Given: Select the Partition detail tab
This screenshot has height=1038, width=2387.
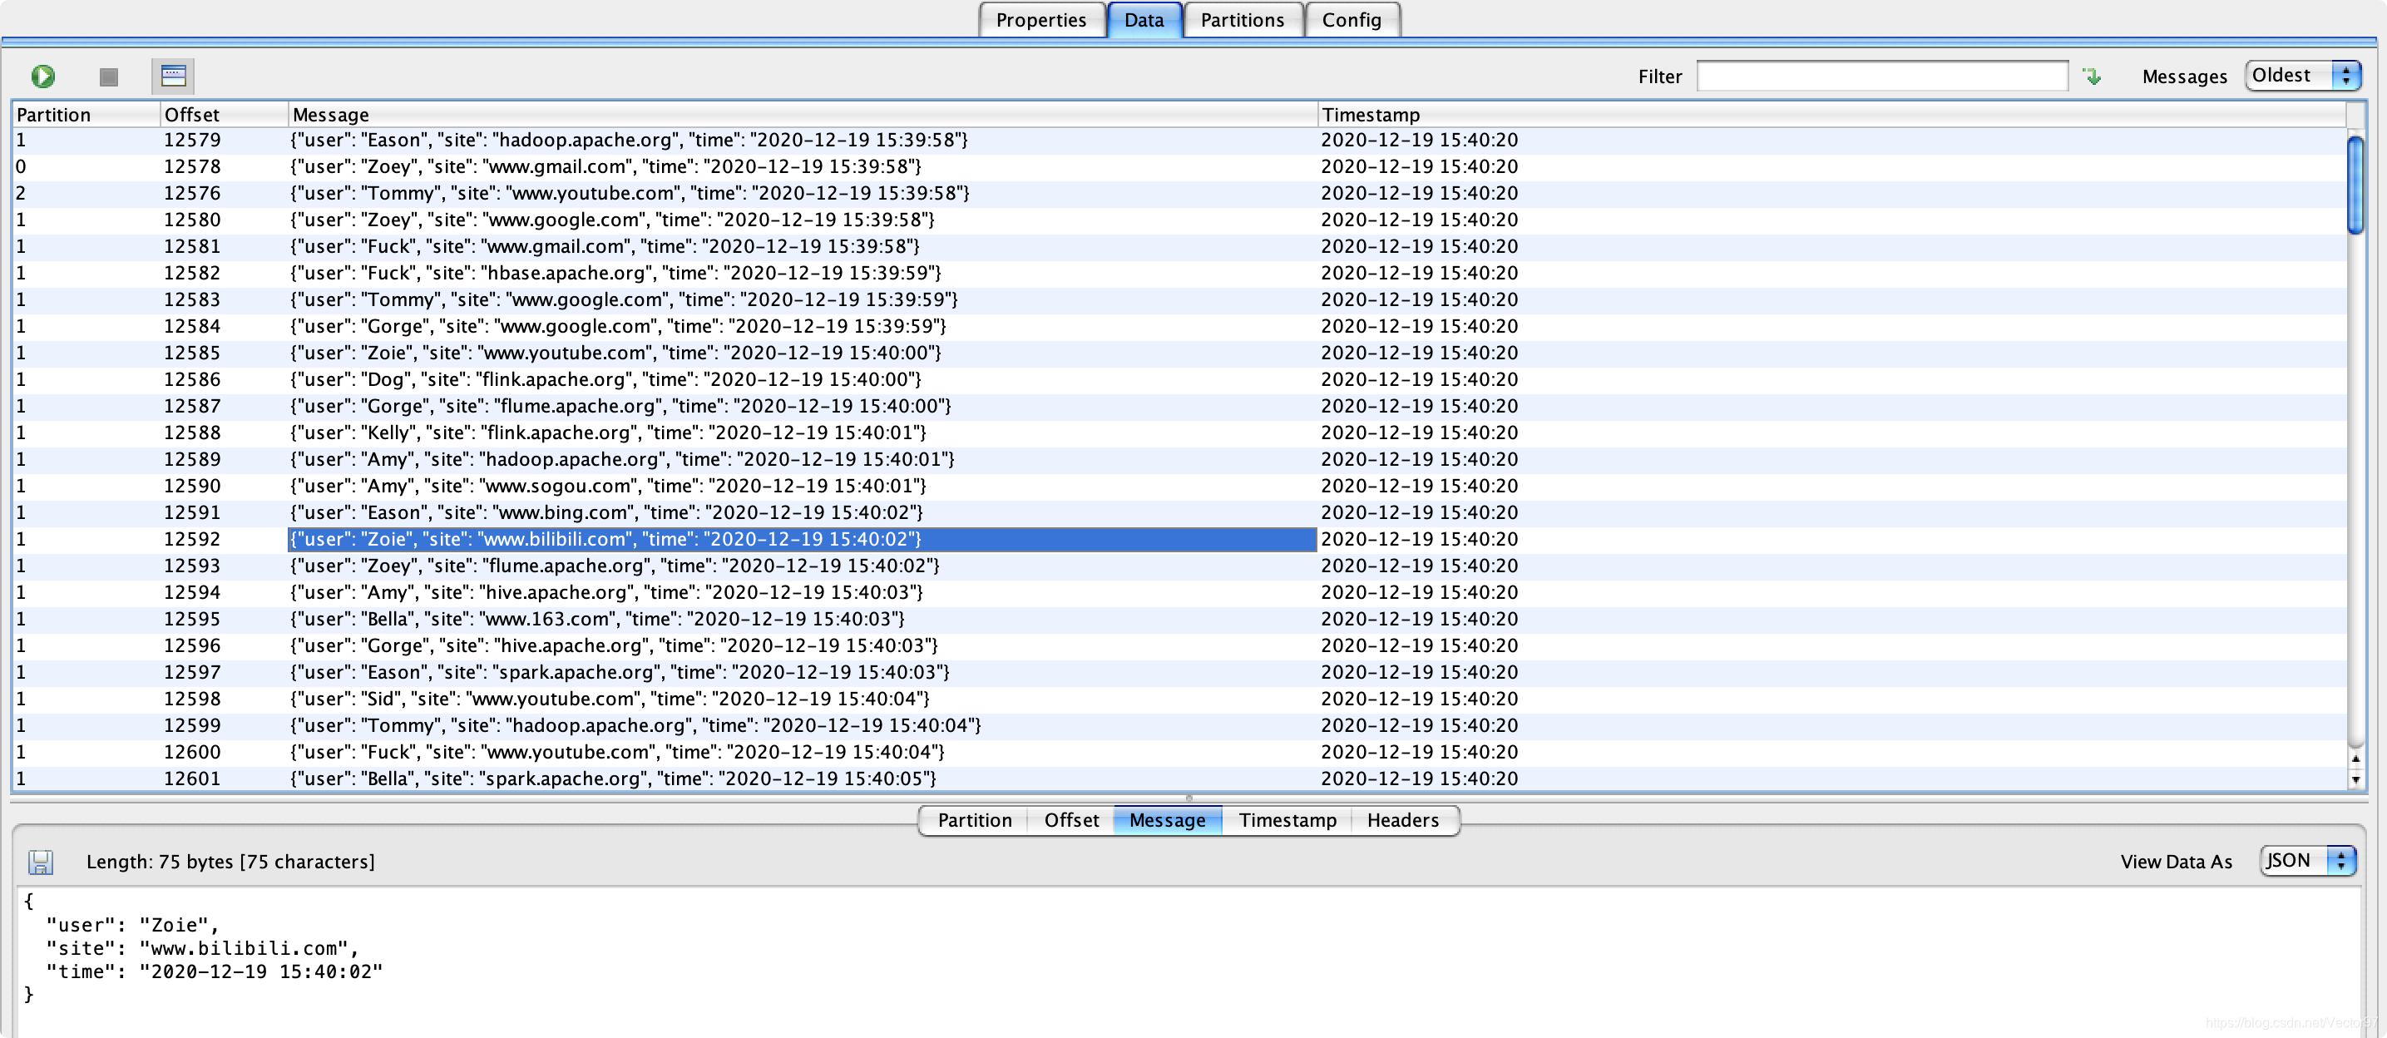Looking at the screenshot, I should (x=974, y=820).
